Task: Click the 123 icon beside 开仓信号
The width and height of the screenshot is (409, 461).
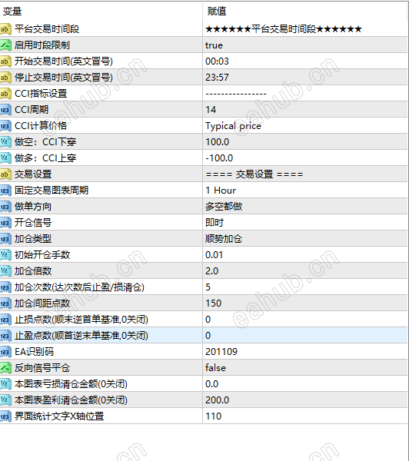Action: pos(5,223)
